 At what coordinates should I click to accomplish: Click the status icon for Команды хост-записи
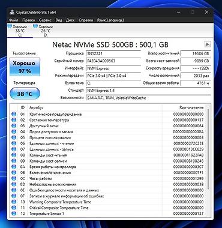point(14,161)
